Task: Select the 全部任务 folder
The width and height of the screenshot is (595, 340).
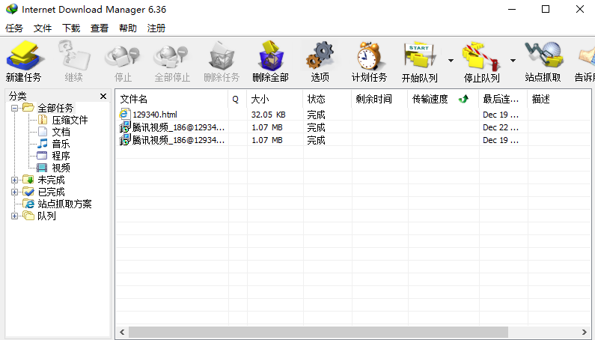Action: (55, 108)
